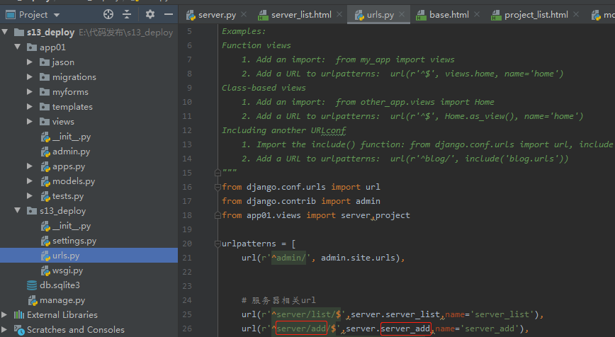Screen dimensions: 615x337
Task: Click the locate current file crosshair icon
Action: click(x=108, y=14)
